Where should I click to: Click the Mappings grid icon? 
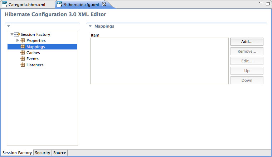(23, 47)
